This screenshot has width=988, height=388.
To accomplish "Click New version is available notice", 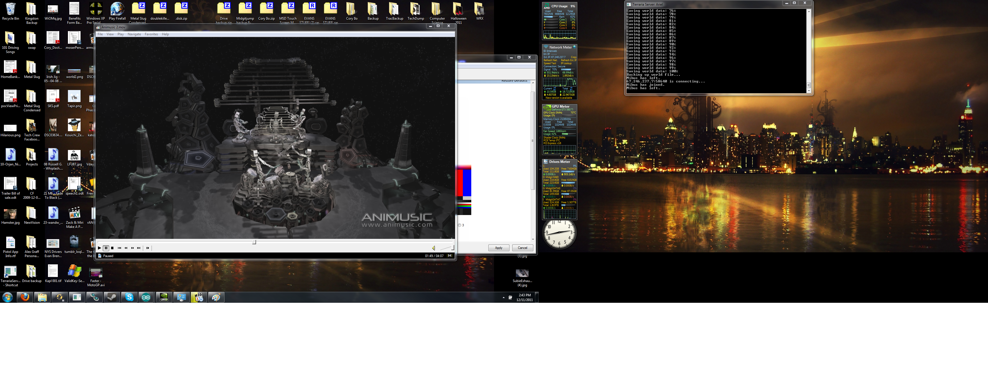I will coord(559,98).
